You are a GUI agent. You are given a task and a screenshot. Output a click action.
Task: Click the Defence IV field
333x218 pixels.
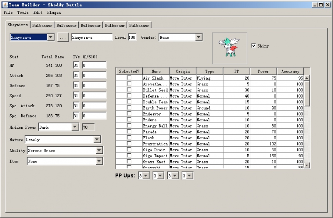[x=76, y=85]
